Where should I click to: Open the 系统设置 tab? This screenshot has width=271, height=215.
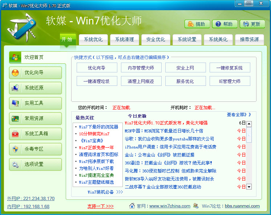pos(187,40)
